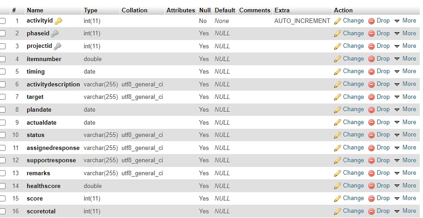Screen dimensions: 423x218
Task: Check the box next to remarks column
Action: 3,173
